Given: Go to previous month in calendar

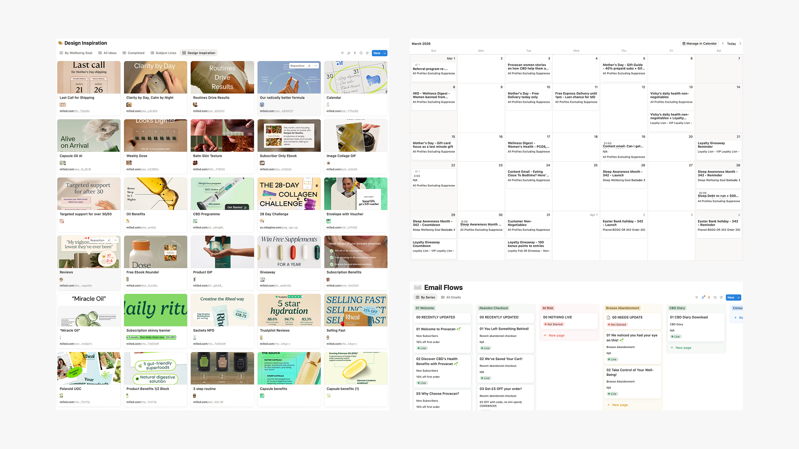Looking at the screenshot, I should (723, 44).
